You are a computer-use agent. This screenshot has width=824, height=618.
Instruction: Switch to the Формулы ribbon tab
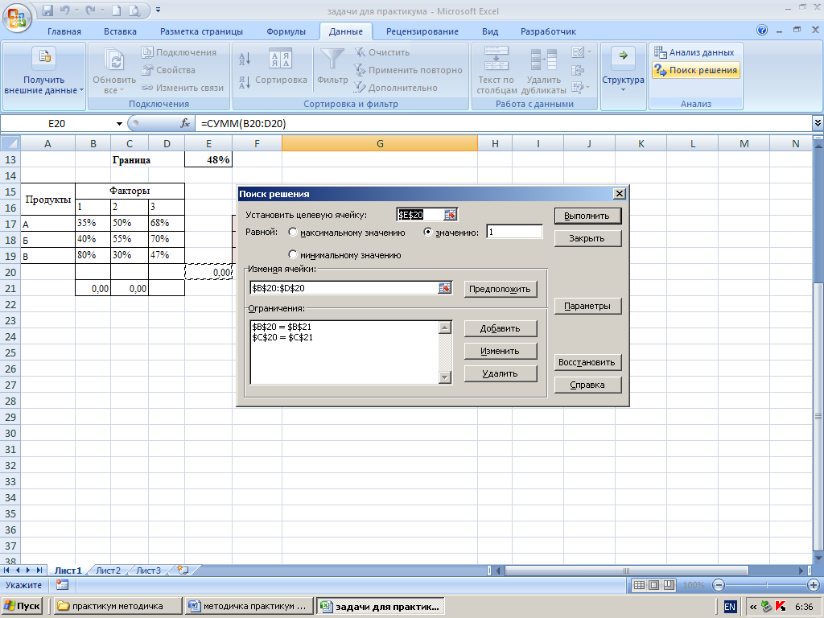coord(286,31)
